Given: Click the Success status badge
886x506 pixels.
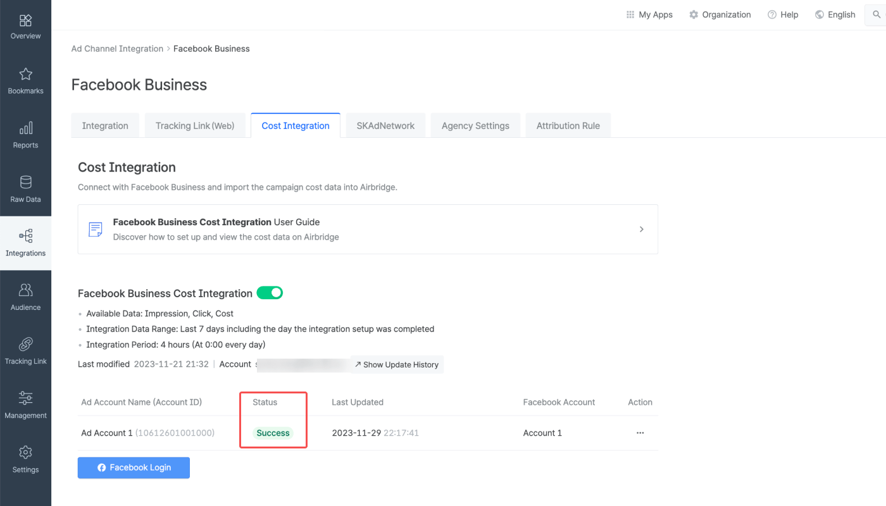Looking at the screenshot, I should coord(273,433).
